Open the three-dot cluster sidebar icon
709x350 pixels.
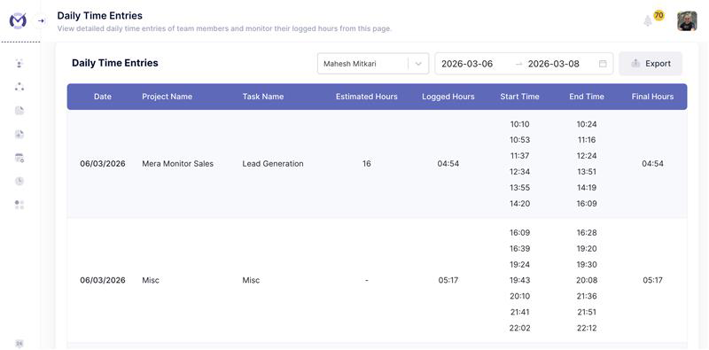tap(19, 87)
